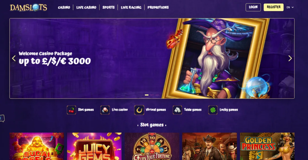This screenshot has width=308, height=160.
Task: Open the Casino menu item
Action: tap(64, 7)
